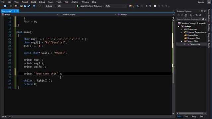Click the Sync with Active Document icon

tap(196, 15)
